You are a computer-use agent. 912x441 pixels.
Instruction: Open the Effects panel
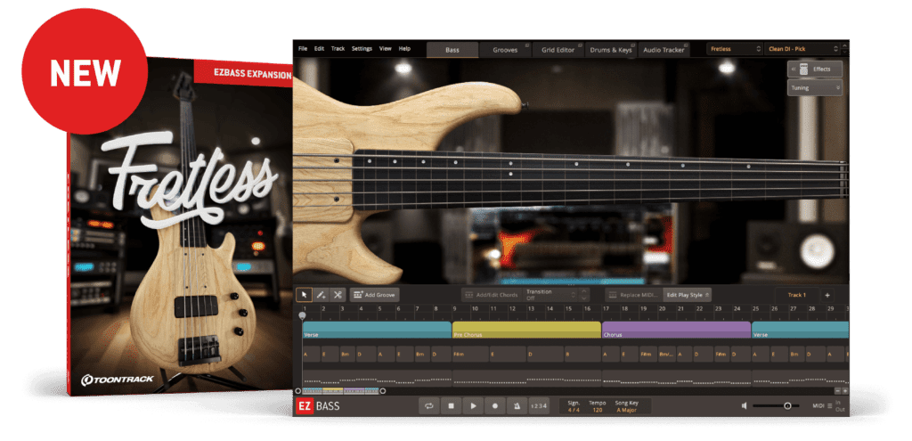pos(815,69)
